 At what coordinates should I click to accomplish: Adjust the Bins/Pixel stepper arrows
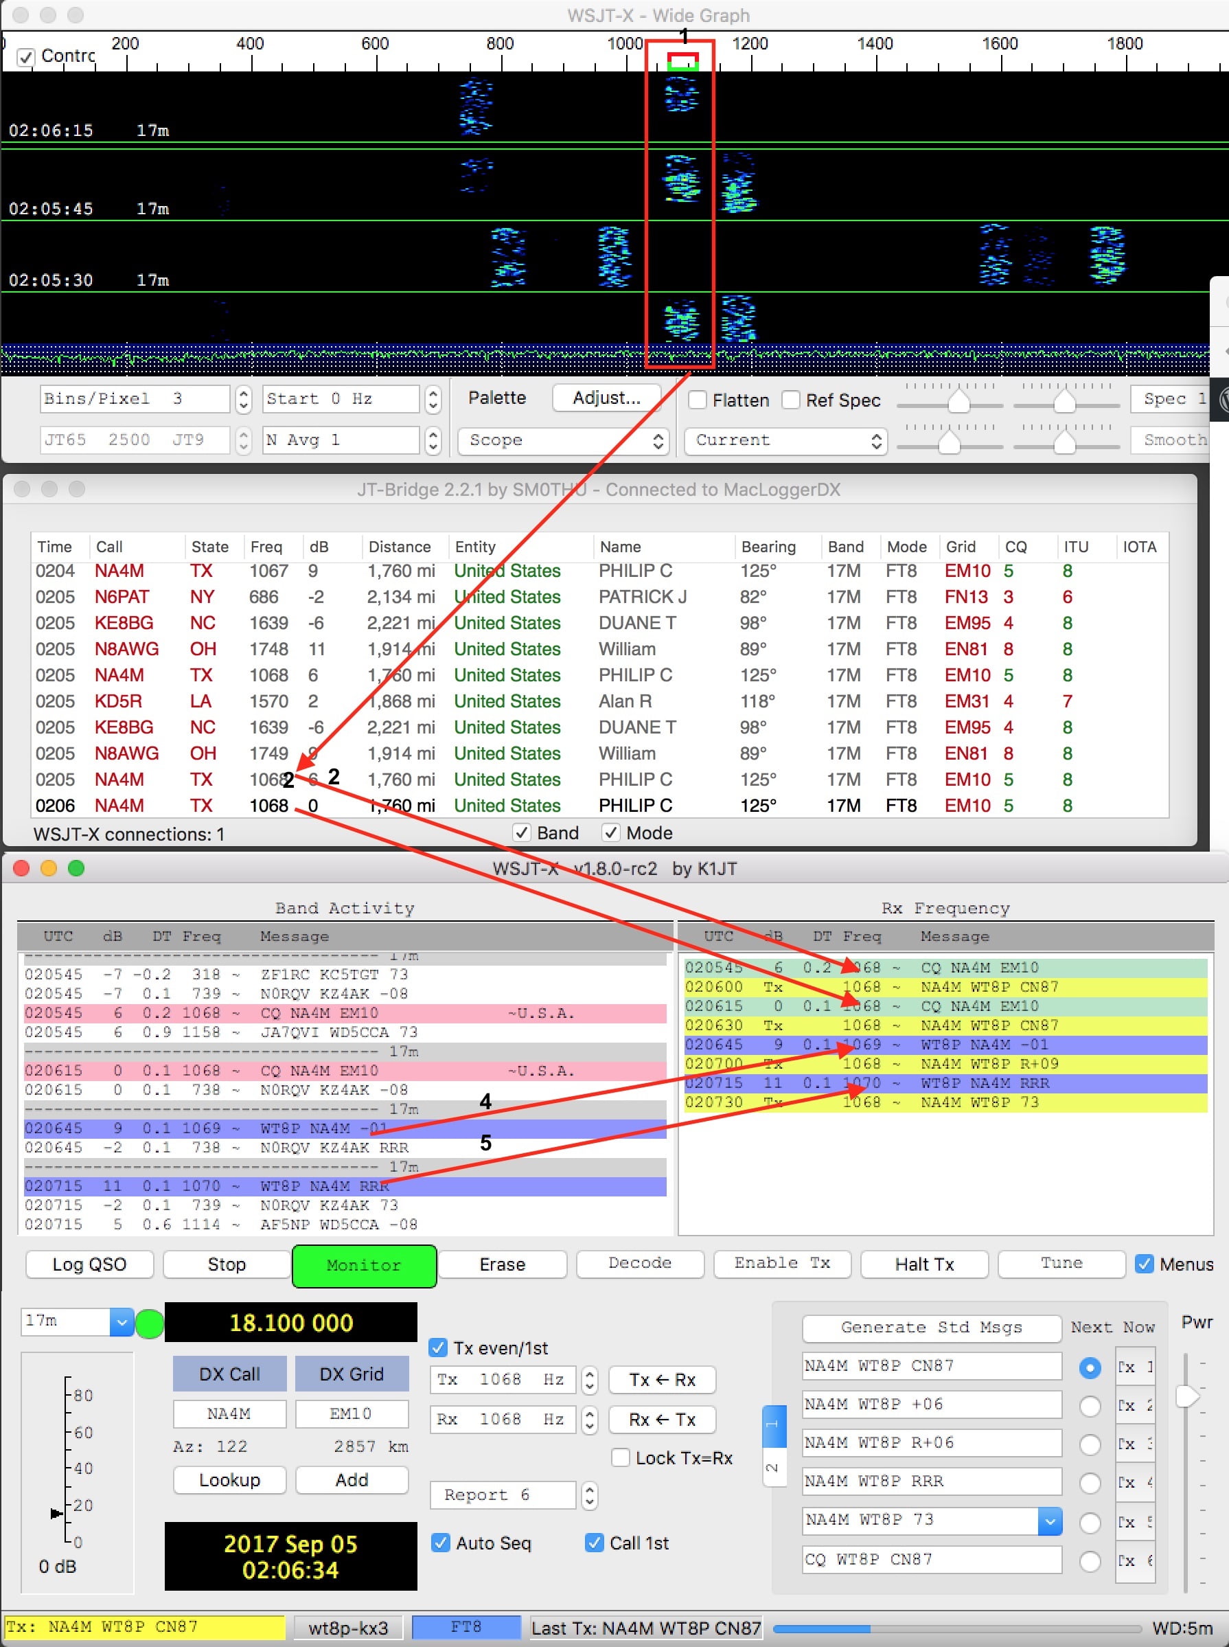pos(243,400)
